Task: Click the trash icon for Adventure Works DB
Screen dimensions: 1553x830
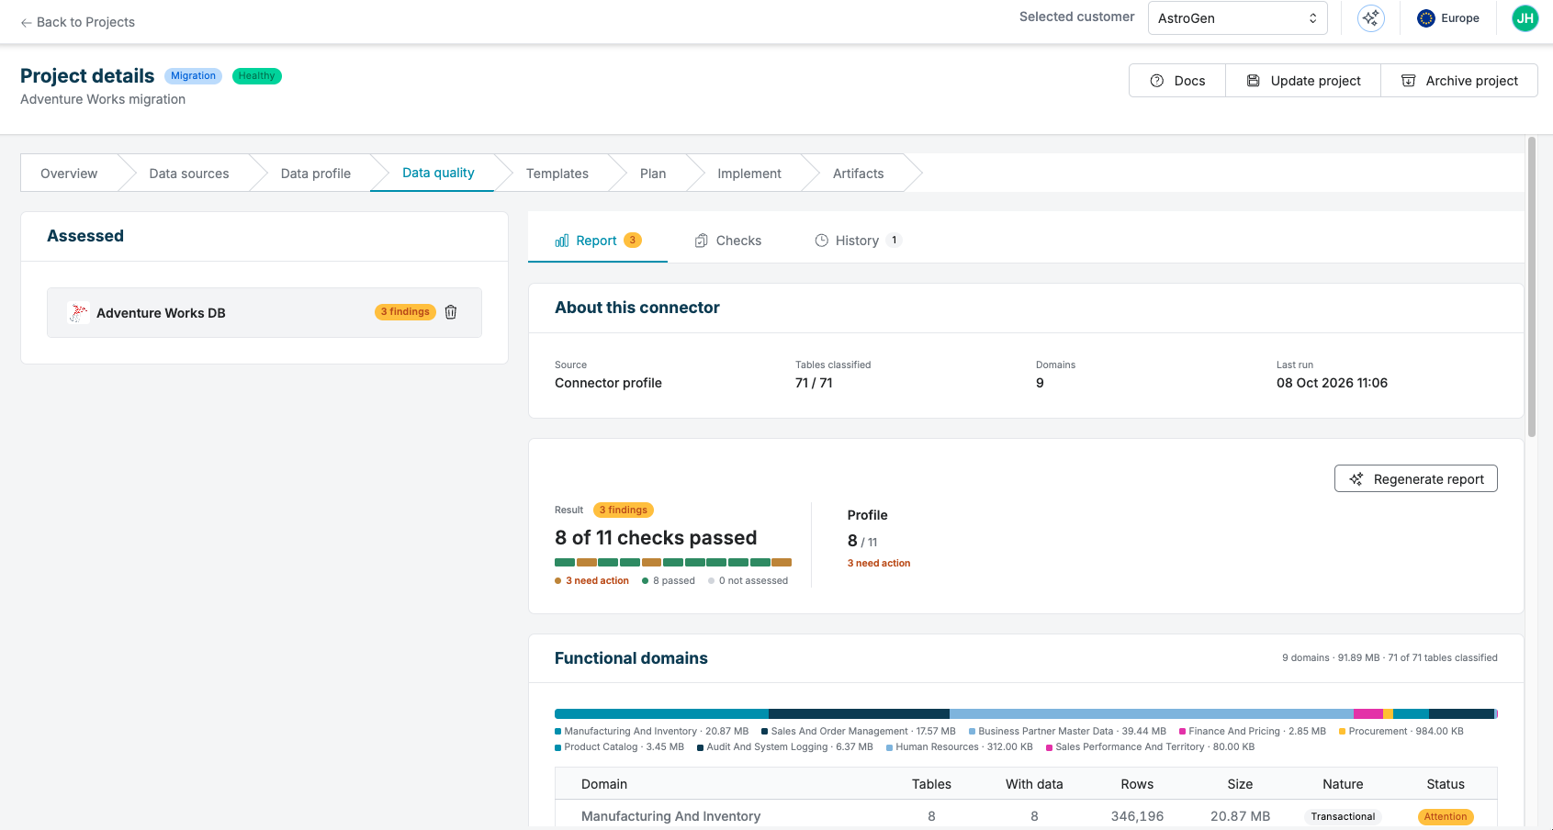Action: tap(451, 312)
